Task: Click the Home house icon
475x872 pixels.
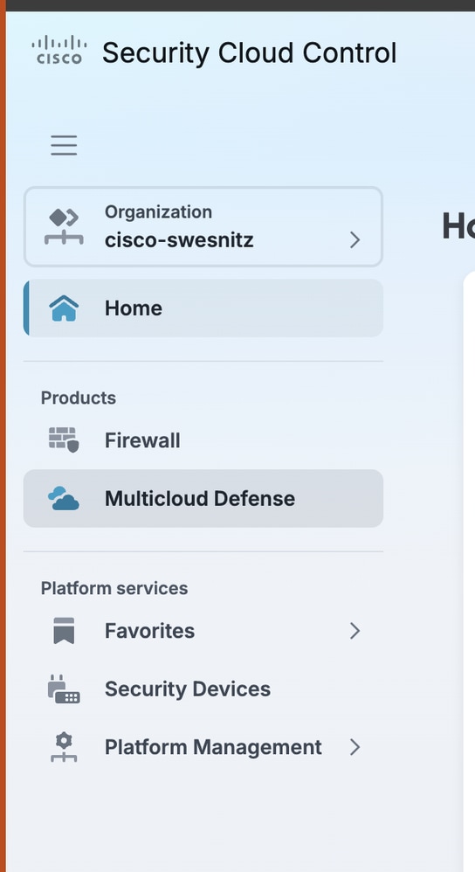Action: coord(64,308)
